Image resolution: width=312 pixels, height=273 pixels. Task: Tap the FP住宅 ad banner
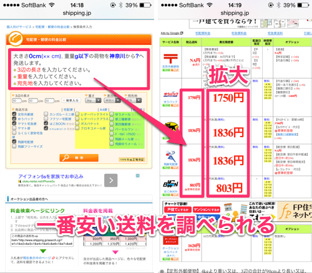[x=295, y=211]
